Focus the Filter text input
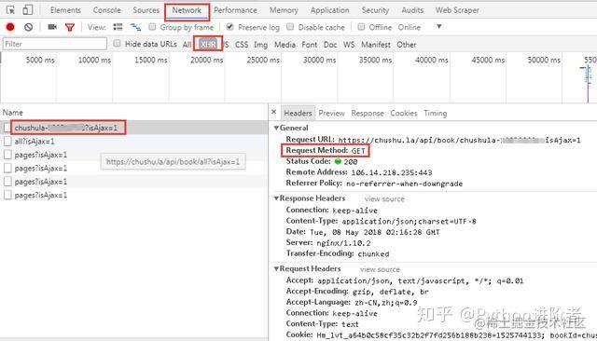This screenshot has height=341, width=597. (x=55, y=44)
